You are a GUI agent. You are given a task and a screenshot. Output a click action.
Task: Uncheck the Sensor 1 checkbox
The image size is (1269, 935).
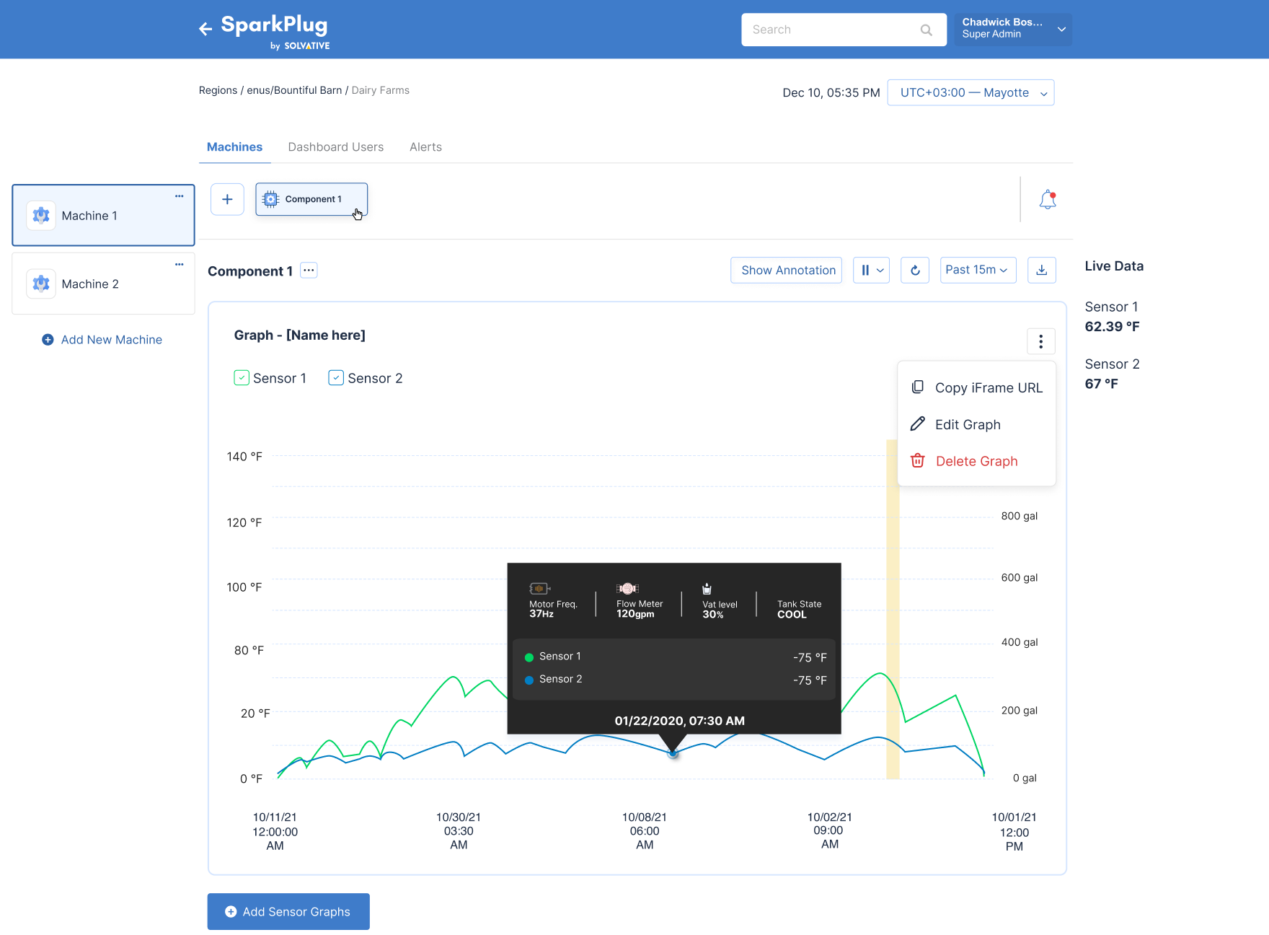(242, 378)
